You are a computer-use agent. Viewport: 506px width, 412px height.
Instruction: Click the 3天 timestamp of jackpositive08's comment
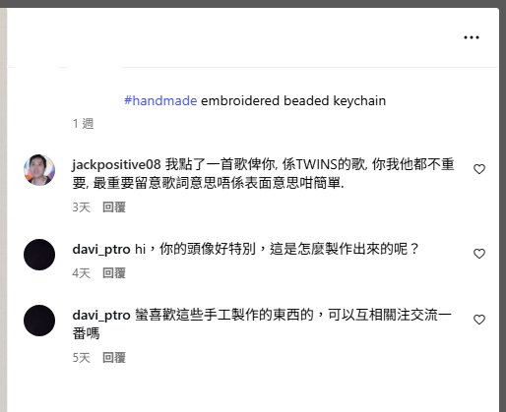(x=81, y=207)
